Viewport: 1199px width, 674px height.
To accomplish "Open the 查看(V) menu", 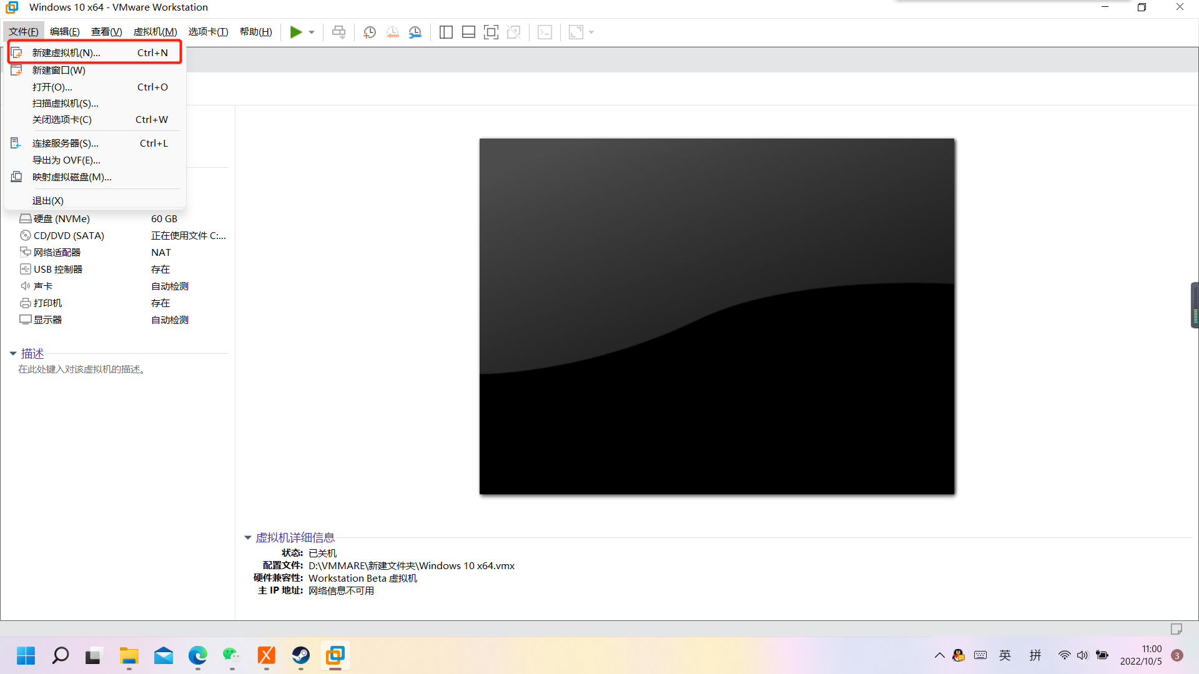I will pyautogui.click(x=107, y=32).
